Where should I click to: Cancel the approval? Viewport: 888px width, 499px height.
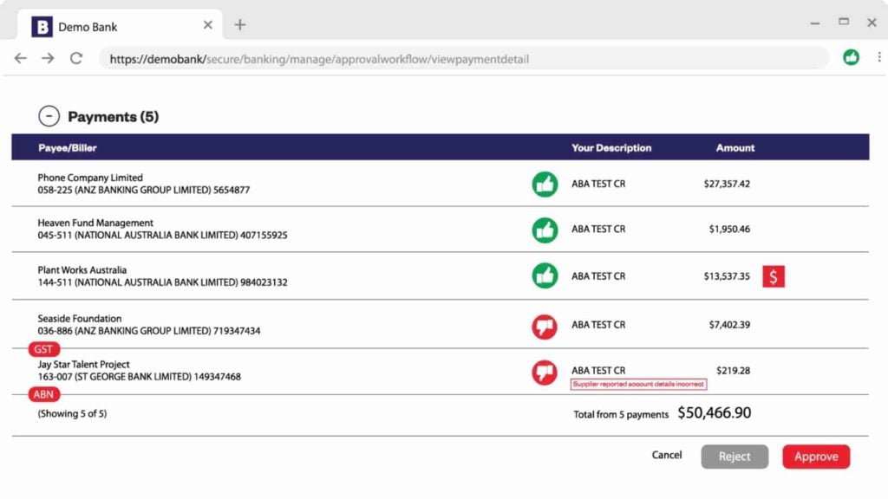[x=667, y=455]
